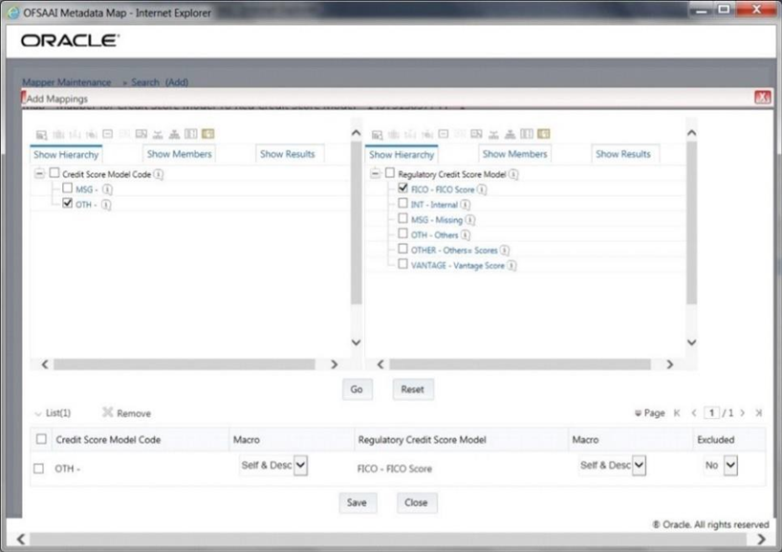Click the left pane vertical scrollbar thumb
Screen dimensions: 782x552
click(356, 223)
